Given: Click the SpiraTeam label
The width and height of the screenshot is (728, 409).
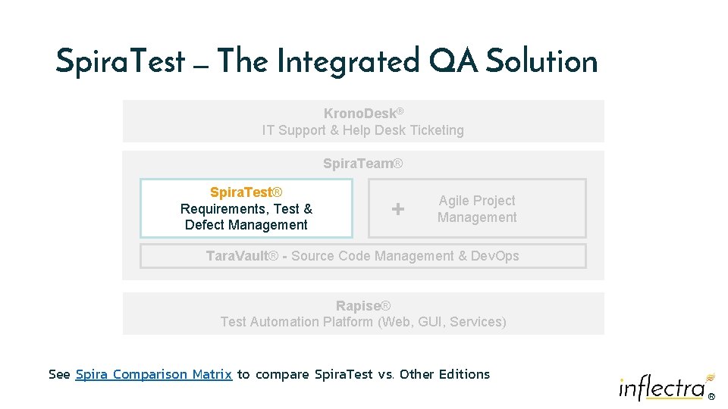Looking at the screenshot, I should [362, 164].
